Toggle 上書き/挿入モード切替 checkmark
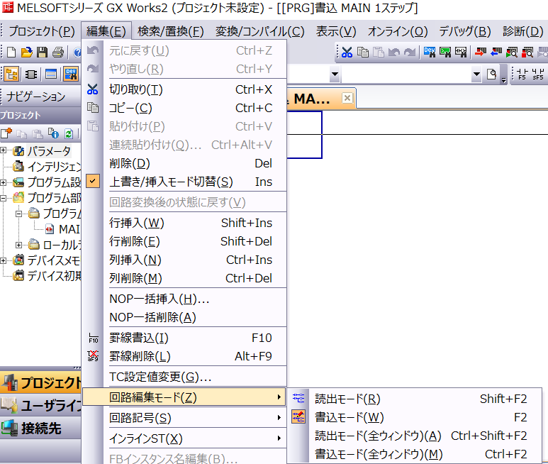Image resolution: width=548 pixels, height=464 pixels. tap(93, 181)
